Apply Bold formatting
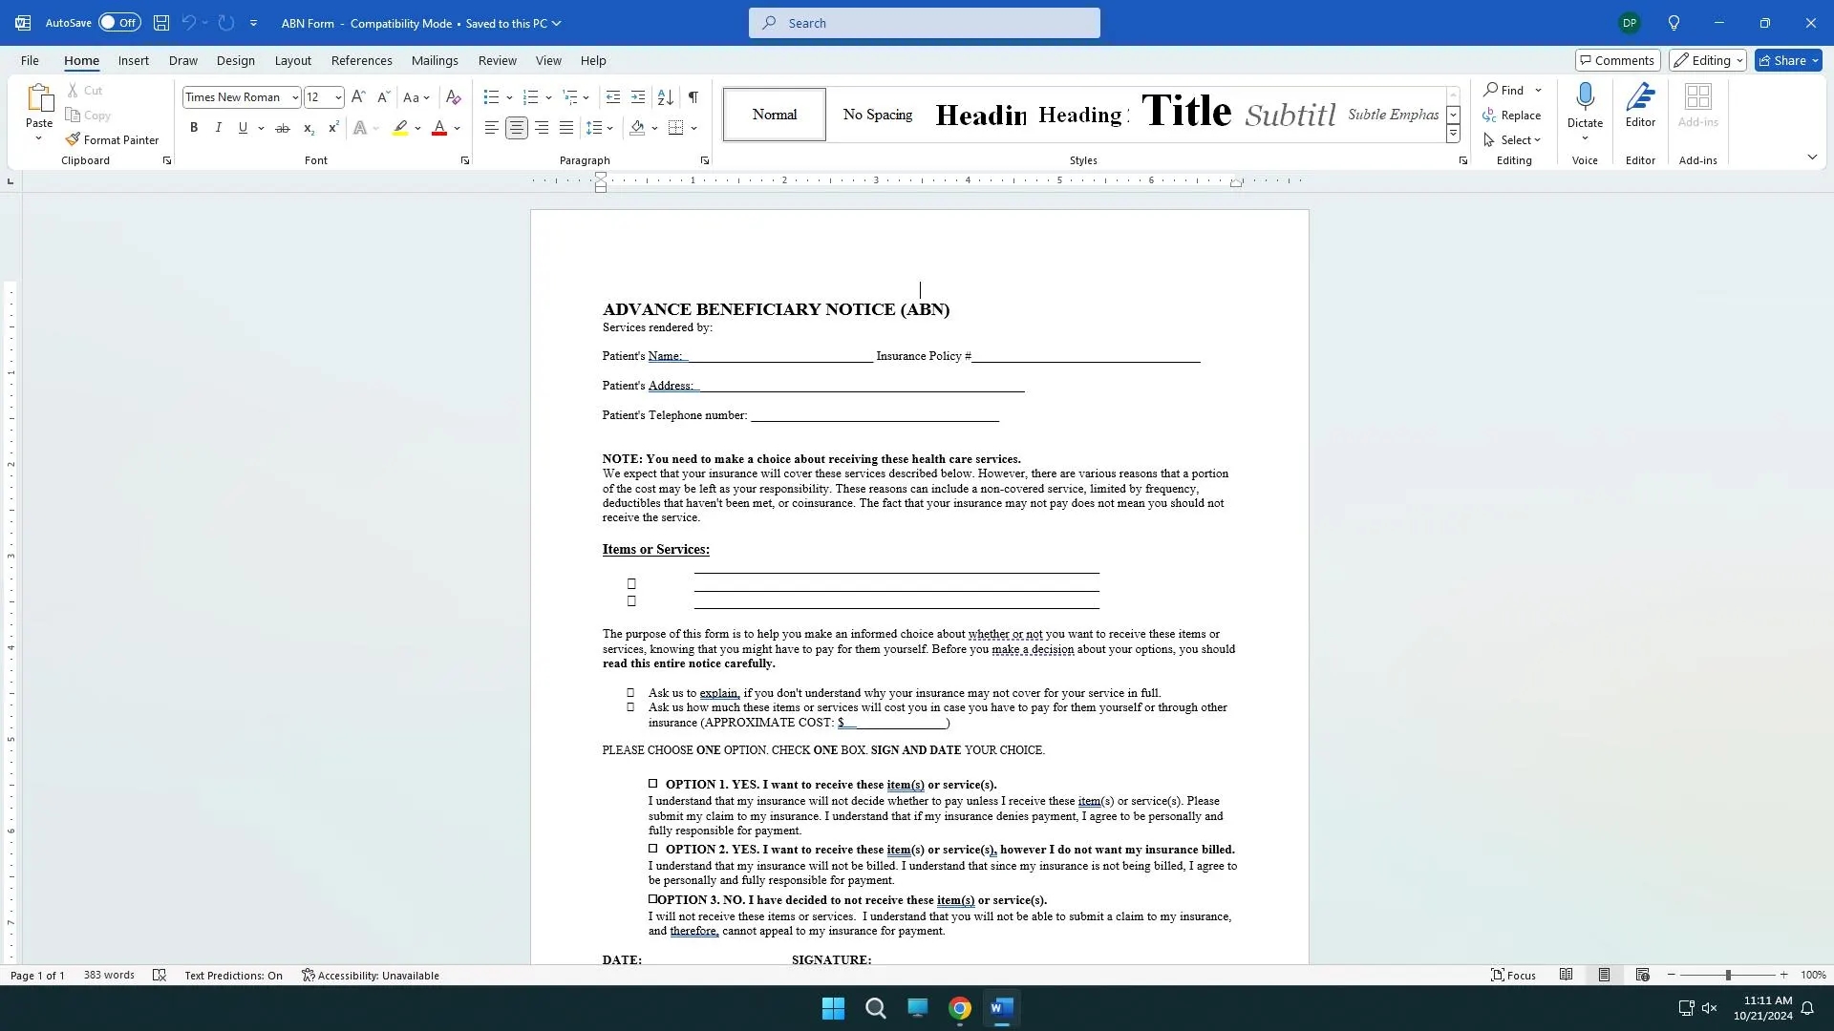1834x1031 pixels. coord(194,128)
